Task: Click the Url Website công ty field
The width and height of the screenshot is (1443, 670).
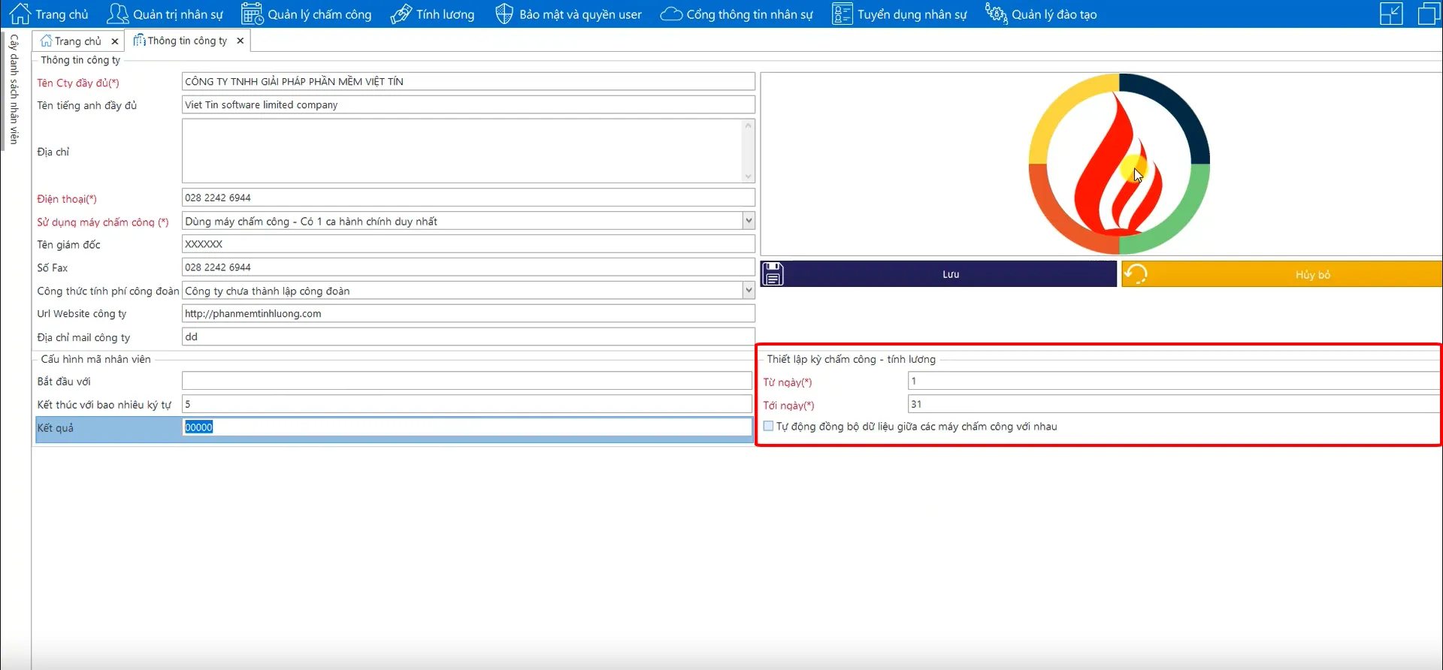Action: point(468,314)
